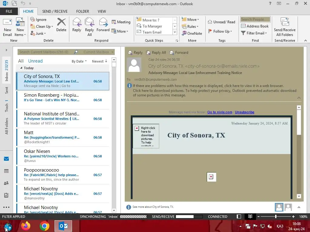Viewport: 310px width, 232px height.
Task: Switch to the SEND / RECEIVE tab
Action: pos(55,11)
